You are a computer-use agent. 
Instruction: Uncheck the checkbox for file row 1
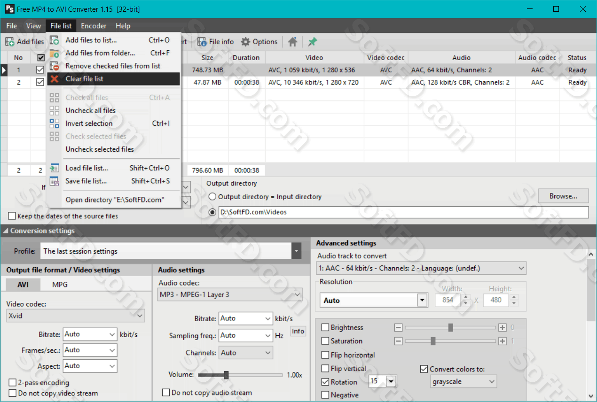point(40,70)
